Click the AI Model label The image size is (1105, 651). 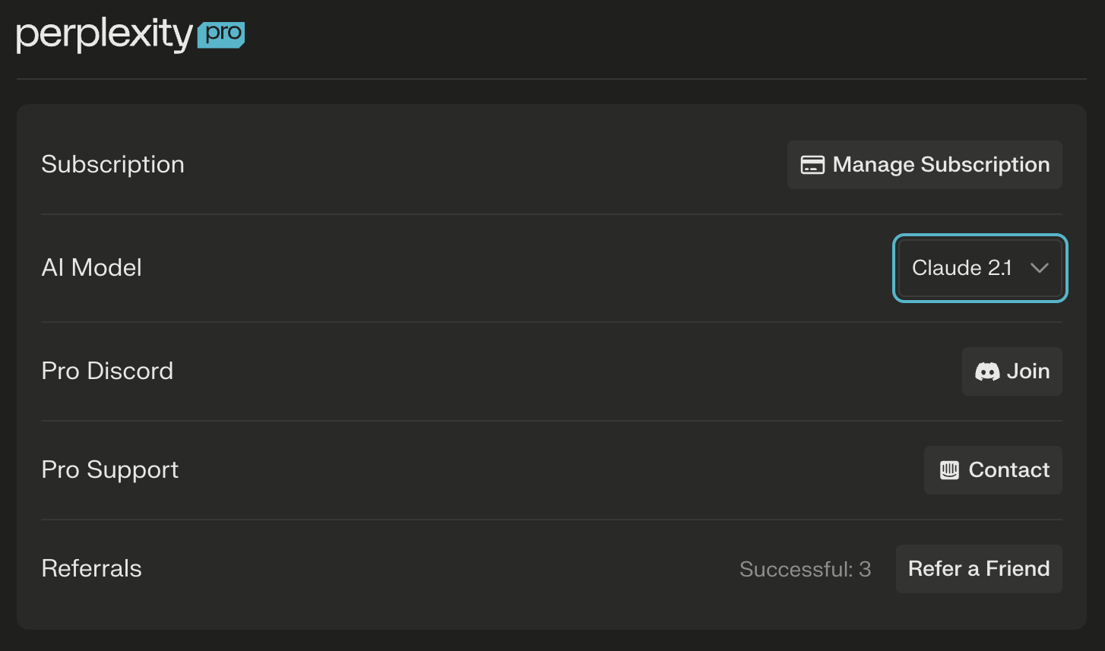(91, 268)
